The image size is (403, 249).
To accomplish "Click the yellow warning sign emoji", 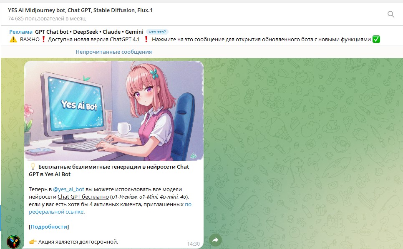I will [13, 40].
